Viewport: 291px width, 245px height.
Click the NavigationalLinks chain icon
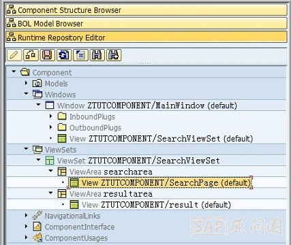(x=37, y=215)
